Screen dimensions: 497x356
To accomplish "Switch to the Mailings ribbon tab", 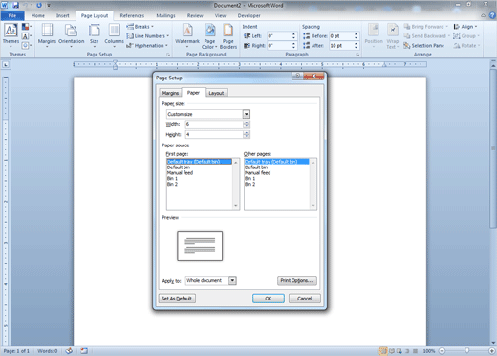I will pos(165,15).
